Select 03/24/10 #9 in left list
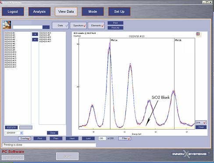Image resolution: width=214 pixels, height=163 pixels. point(10,50)
